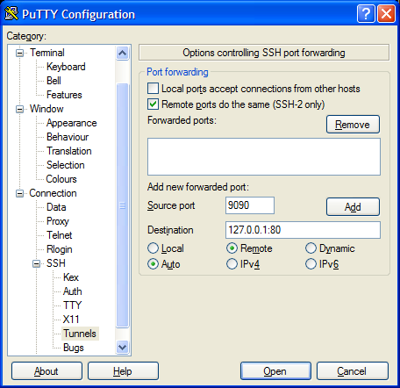Uncheck Remote ports do the same
The width and height of the screenshot is (400, 388).
point(153,104)
